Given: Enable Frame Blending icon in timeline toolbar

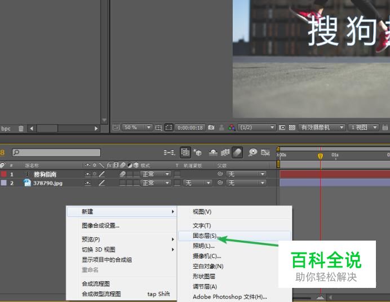Looking at the screenshot, I should 225,152.
